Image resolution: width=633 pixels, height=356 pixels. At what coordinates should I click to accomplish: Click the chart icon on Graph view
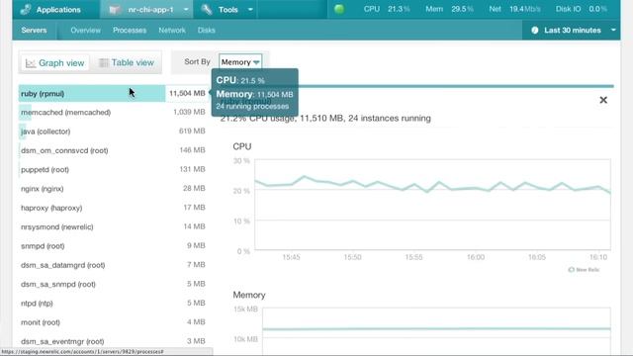(31, 63)
